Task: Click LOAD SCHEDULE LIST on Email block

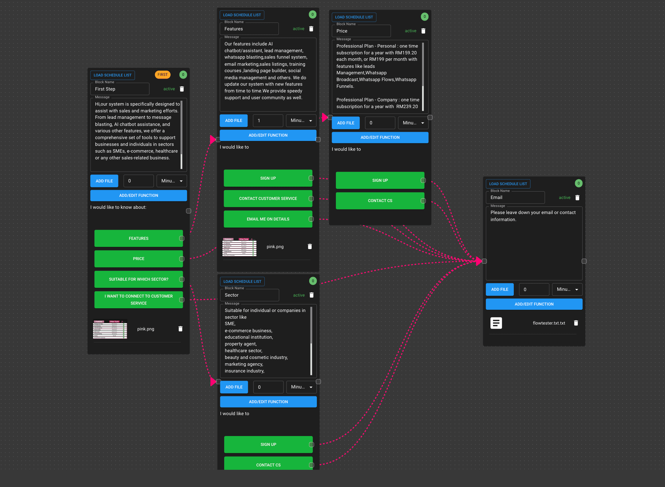Action: tap(508, 184)
